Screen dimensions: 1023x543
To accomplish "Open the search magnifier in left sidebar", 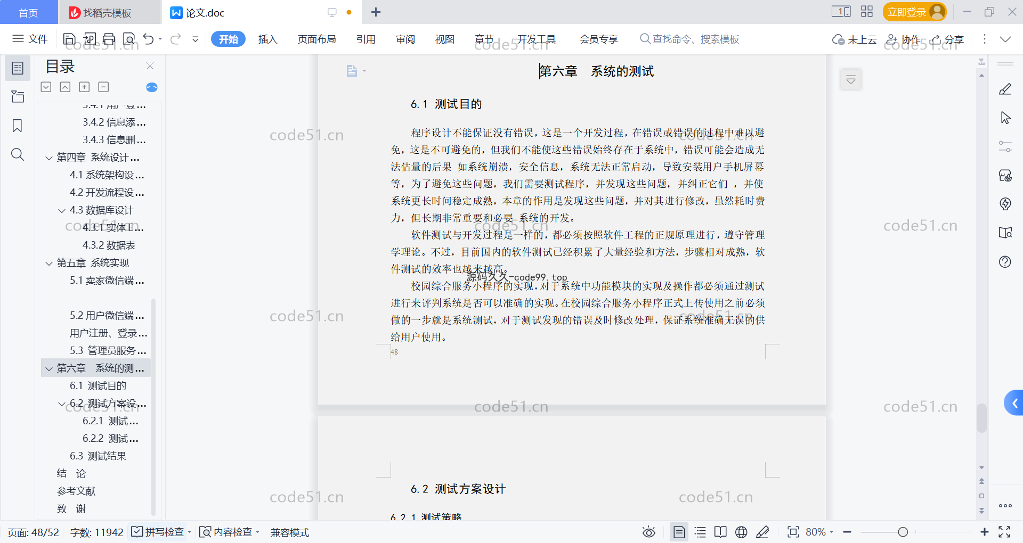I will [x=18, y=154].
